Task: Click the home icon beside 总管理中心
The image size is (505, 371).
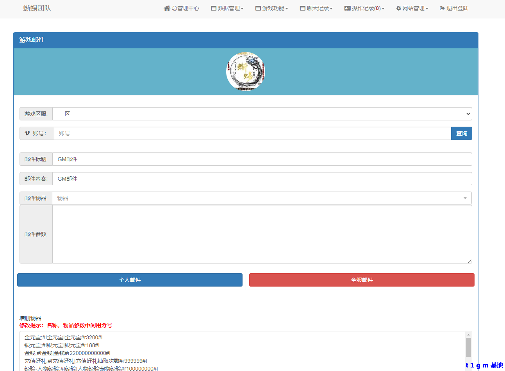Action: (x=167, y=8)
